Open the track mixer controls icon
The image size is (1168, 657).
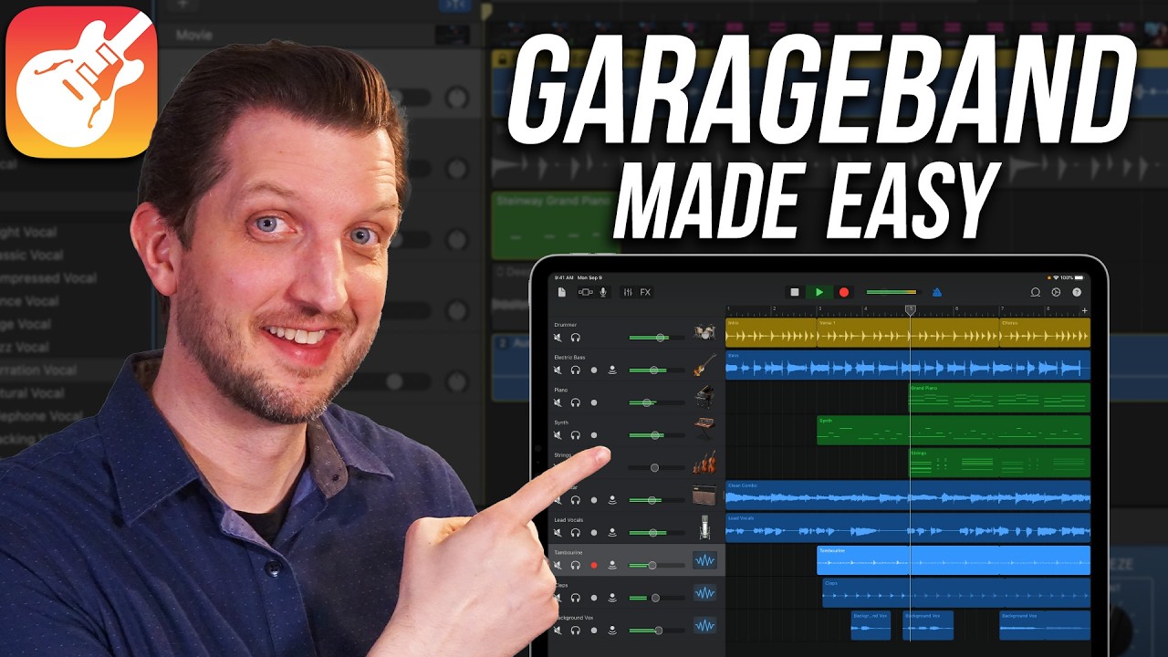(x=628, y=293)
